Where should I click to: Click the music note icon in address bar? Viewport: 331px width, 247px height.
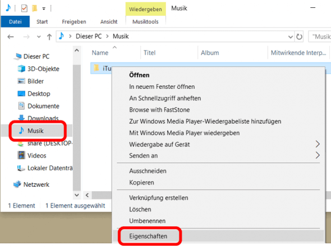click(61, 36)
